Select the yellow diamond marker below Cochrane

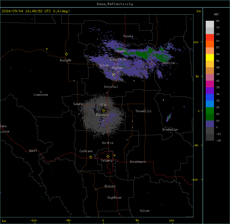91,157
